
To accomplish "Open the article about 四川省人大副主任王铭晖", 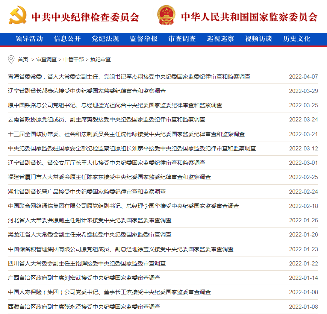I will tap(87, 264).
